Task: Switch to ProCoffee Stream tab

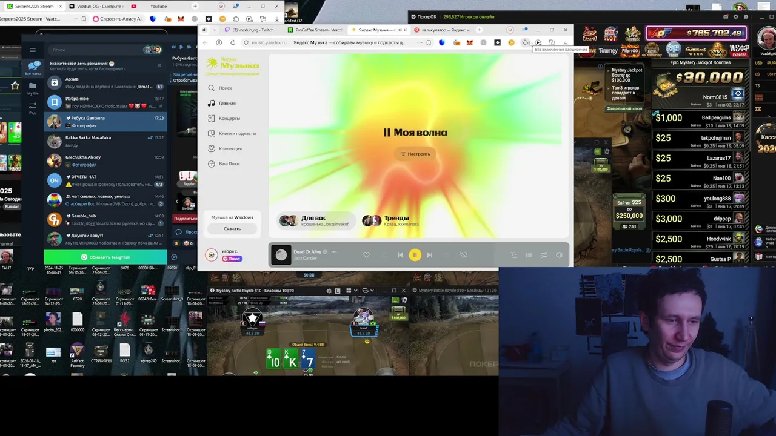Action: [x=315, y=30]
